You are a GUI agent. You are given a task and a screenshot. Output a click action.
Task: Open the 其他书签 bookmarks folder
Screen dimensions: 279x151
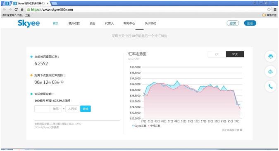[x=269, y=15]
